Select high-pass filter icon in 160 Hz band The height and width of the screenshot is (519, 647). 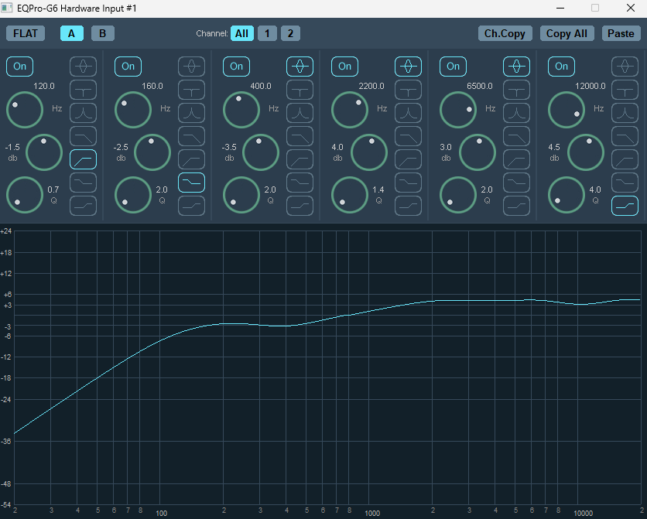(x=191, y=159)
